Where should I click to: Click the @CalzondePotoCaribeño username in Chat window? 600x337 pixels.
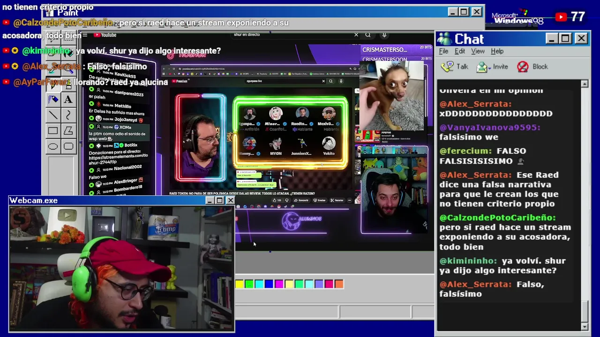click(x=497, y=218)
